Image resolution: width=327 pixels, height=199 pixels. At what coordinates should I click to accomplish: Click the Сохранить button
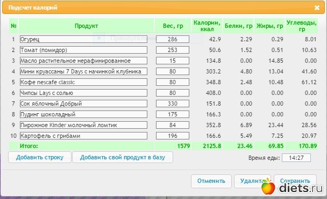click(x=295, y=181)
